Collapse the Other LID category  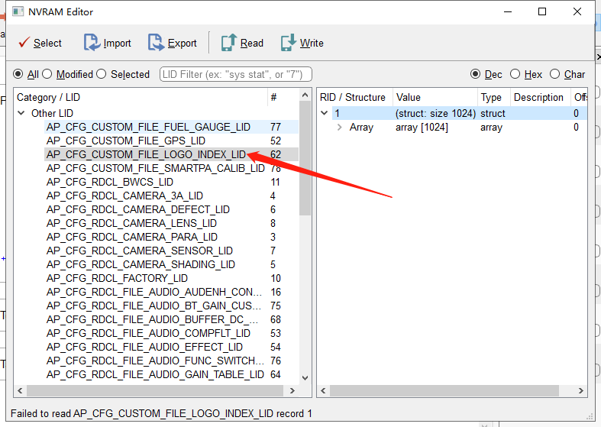click(21, 113)
